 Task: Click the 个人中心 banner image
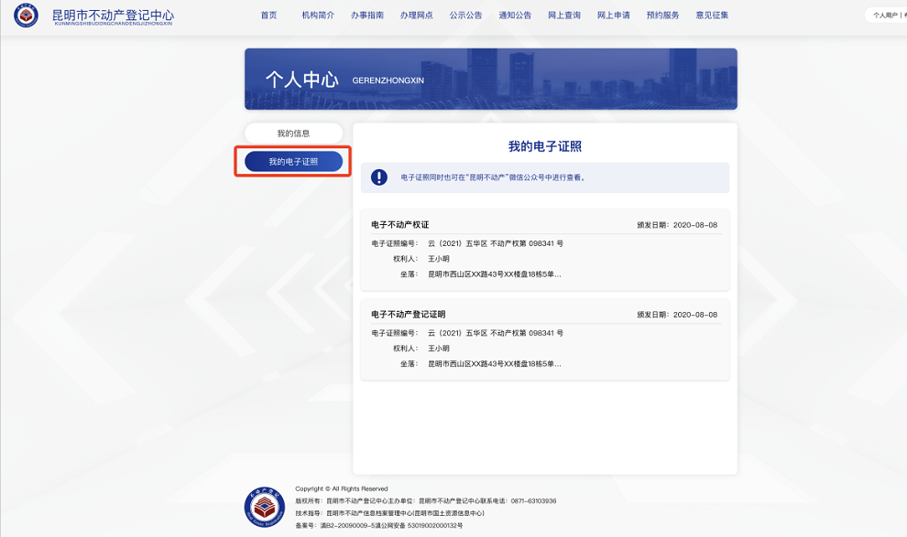(490, 80)
